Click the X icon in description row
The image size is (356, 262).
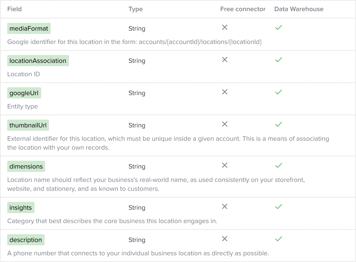point(225,239)
